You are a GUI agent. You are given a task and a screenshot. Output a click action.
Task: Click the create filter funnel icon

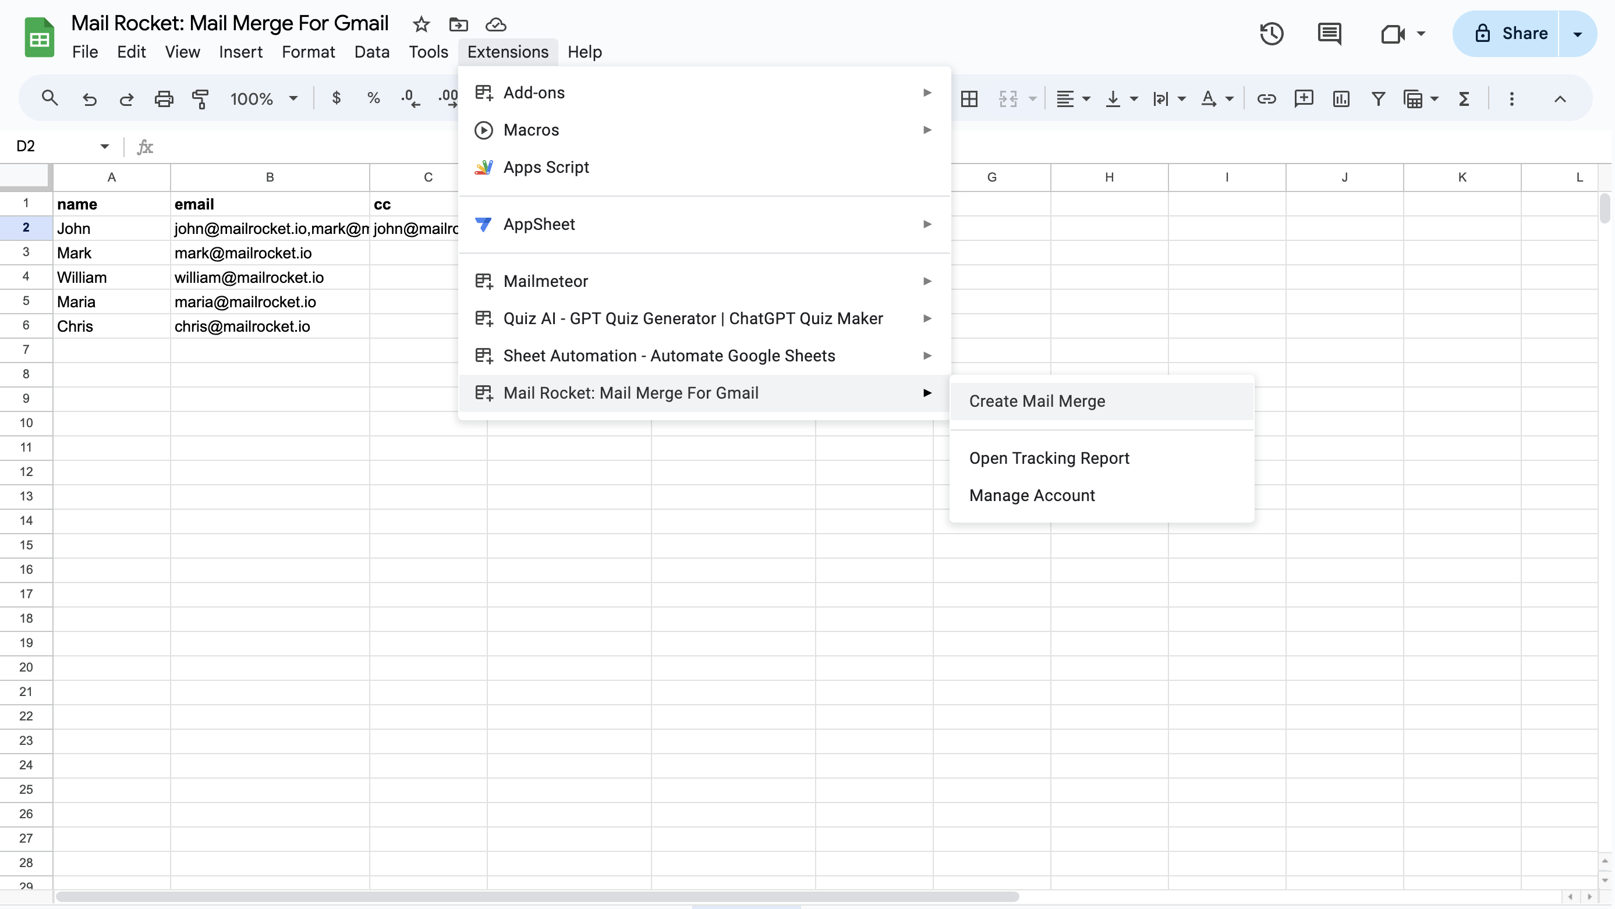pyautogui.click(x=1378, y=98)
